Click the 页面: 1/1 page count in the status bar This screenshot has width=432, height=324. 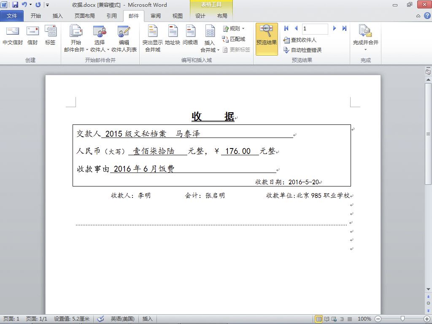37,319
